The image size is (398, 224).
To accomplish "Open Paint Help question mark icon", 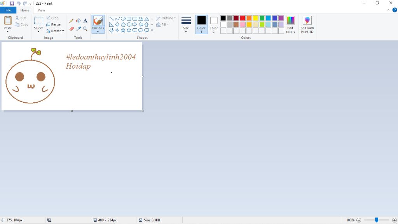I will (395, 10).
